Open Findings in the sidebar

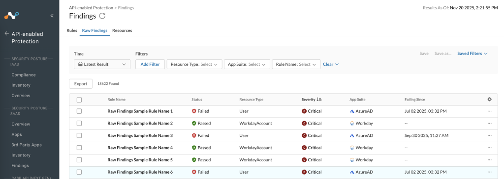coord(20,166)
